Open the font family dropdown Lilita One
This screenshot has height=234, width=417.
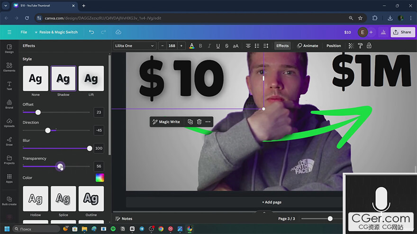tap(135, 46)
